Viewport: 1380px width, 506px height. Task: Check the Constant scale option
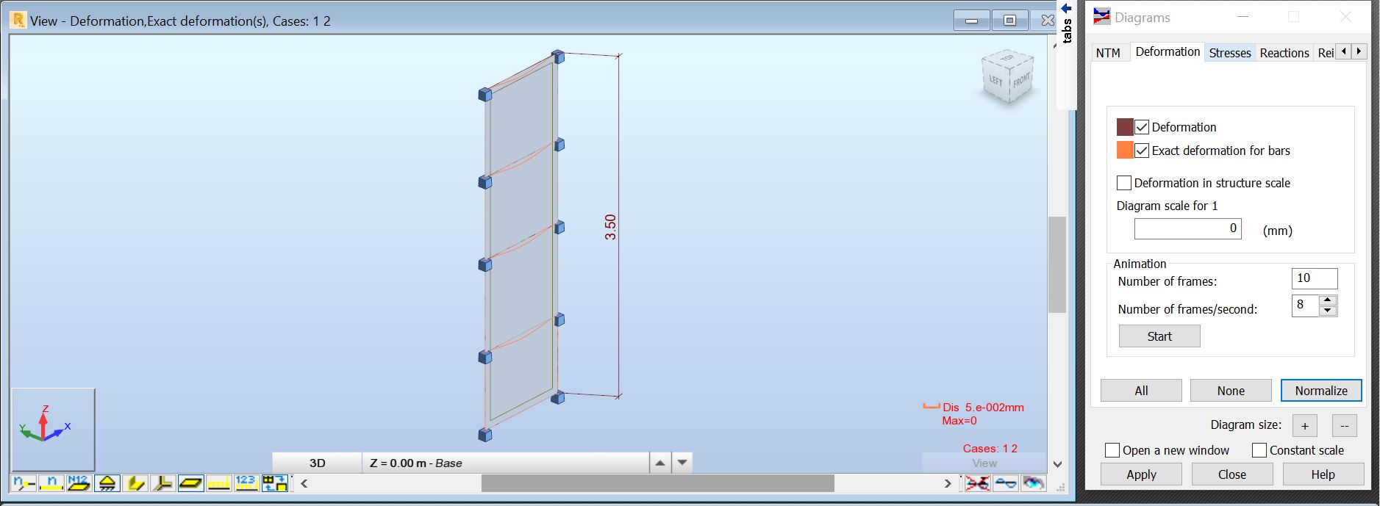point(1259,450)
